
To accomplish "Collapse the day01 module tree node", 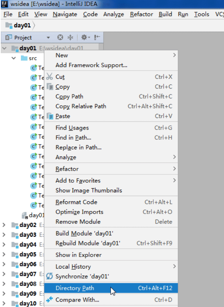I will click(x=4, y=48).
